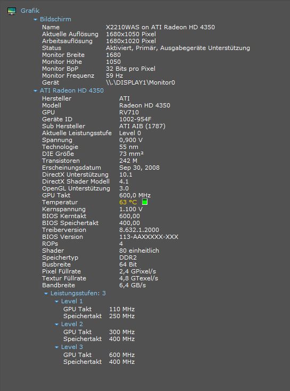Click the \\.\DISPLAY1\Monitor0 device value
290x391 pixels.
[x=140, y=82]
